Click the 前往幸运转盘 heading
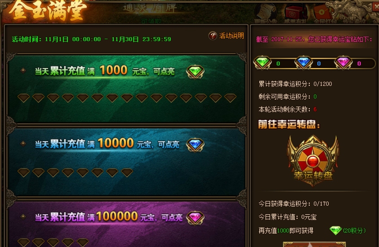The width and height of the screenshot is (379, 247). pos(289,124)
